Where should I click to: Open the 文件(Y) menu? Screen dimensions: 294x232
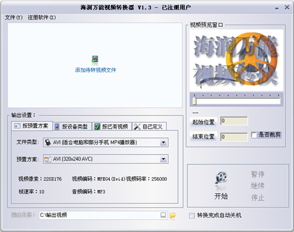pos(14,18)
